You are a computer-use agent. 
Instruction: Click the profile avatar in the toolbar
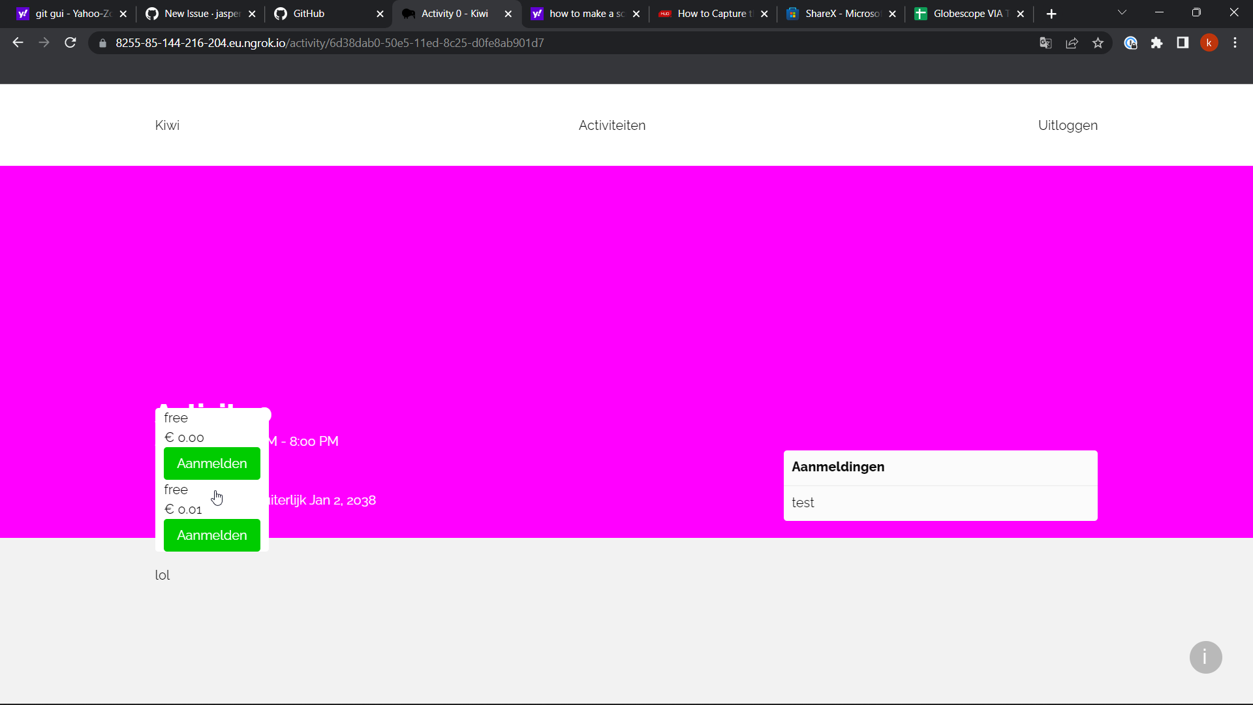pyautogui.click(x=1209, y=42)
